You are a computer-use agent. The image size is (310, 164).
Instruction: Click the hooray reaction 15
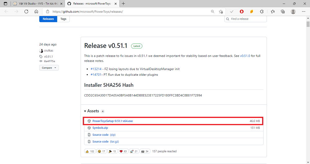[x=112, y=151]
